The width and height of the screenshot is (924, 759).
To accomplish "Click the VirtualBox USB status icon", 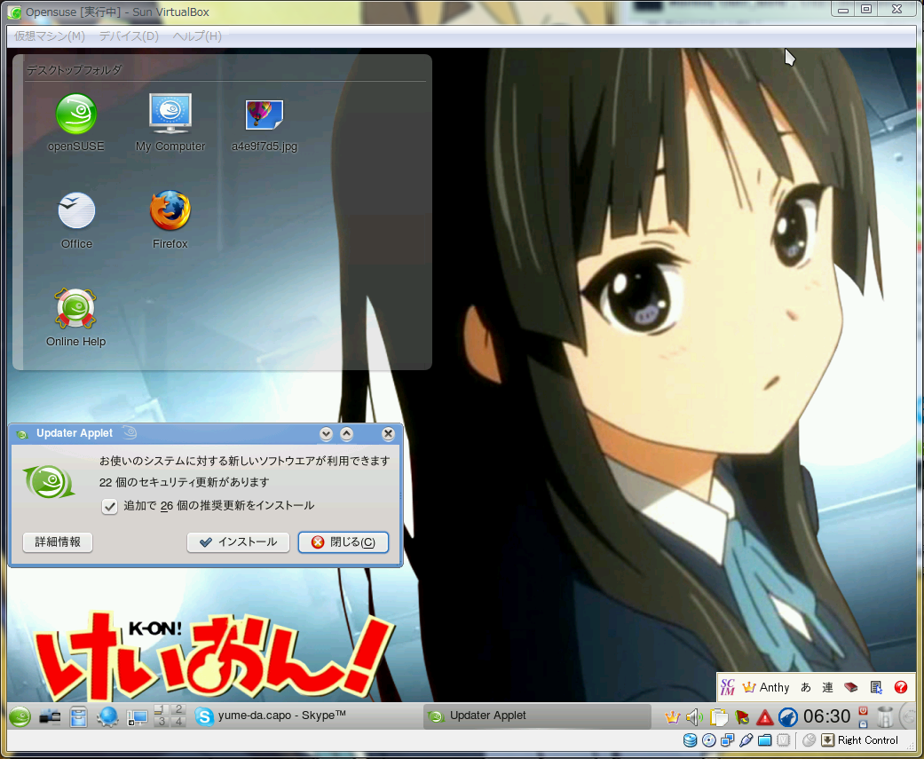I will pos(746,740).
